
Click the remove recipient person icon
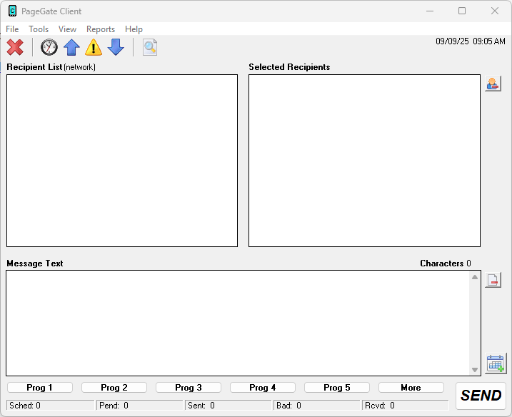click(493, 84)
